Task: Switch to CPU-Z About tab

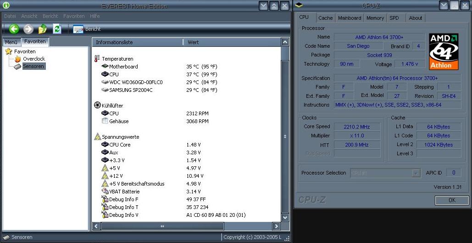Action: (x=416, y=18)
